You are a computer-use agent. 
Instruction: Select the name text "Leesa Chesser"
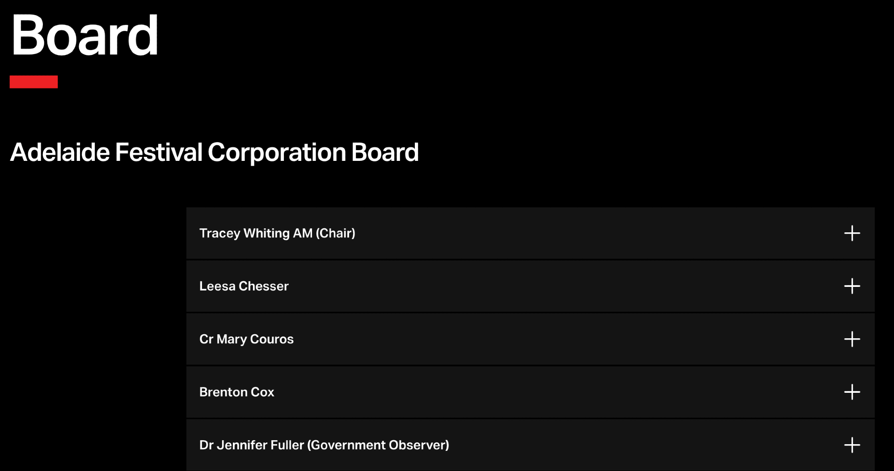[244, 286]
